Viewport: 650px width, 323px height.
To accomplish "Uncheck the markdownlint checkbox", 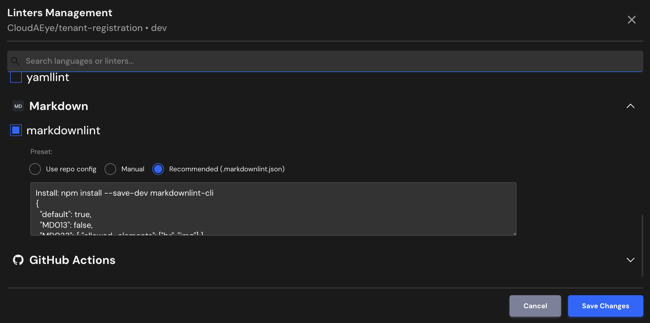I will coord(16,130).
